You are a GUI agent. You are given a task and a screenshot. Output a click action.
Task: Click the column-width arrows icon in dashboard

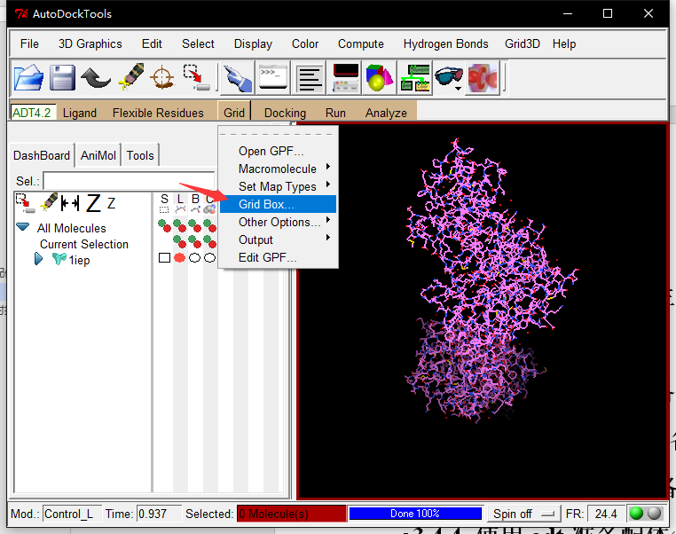[x=70, y=202]
